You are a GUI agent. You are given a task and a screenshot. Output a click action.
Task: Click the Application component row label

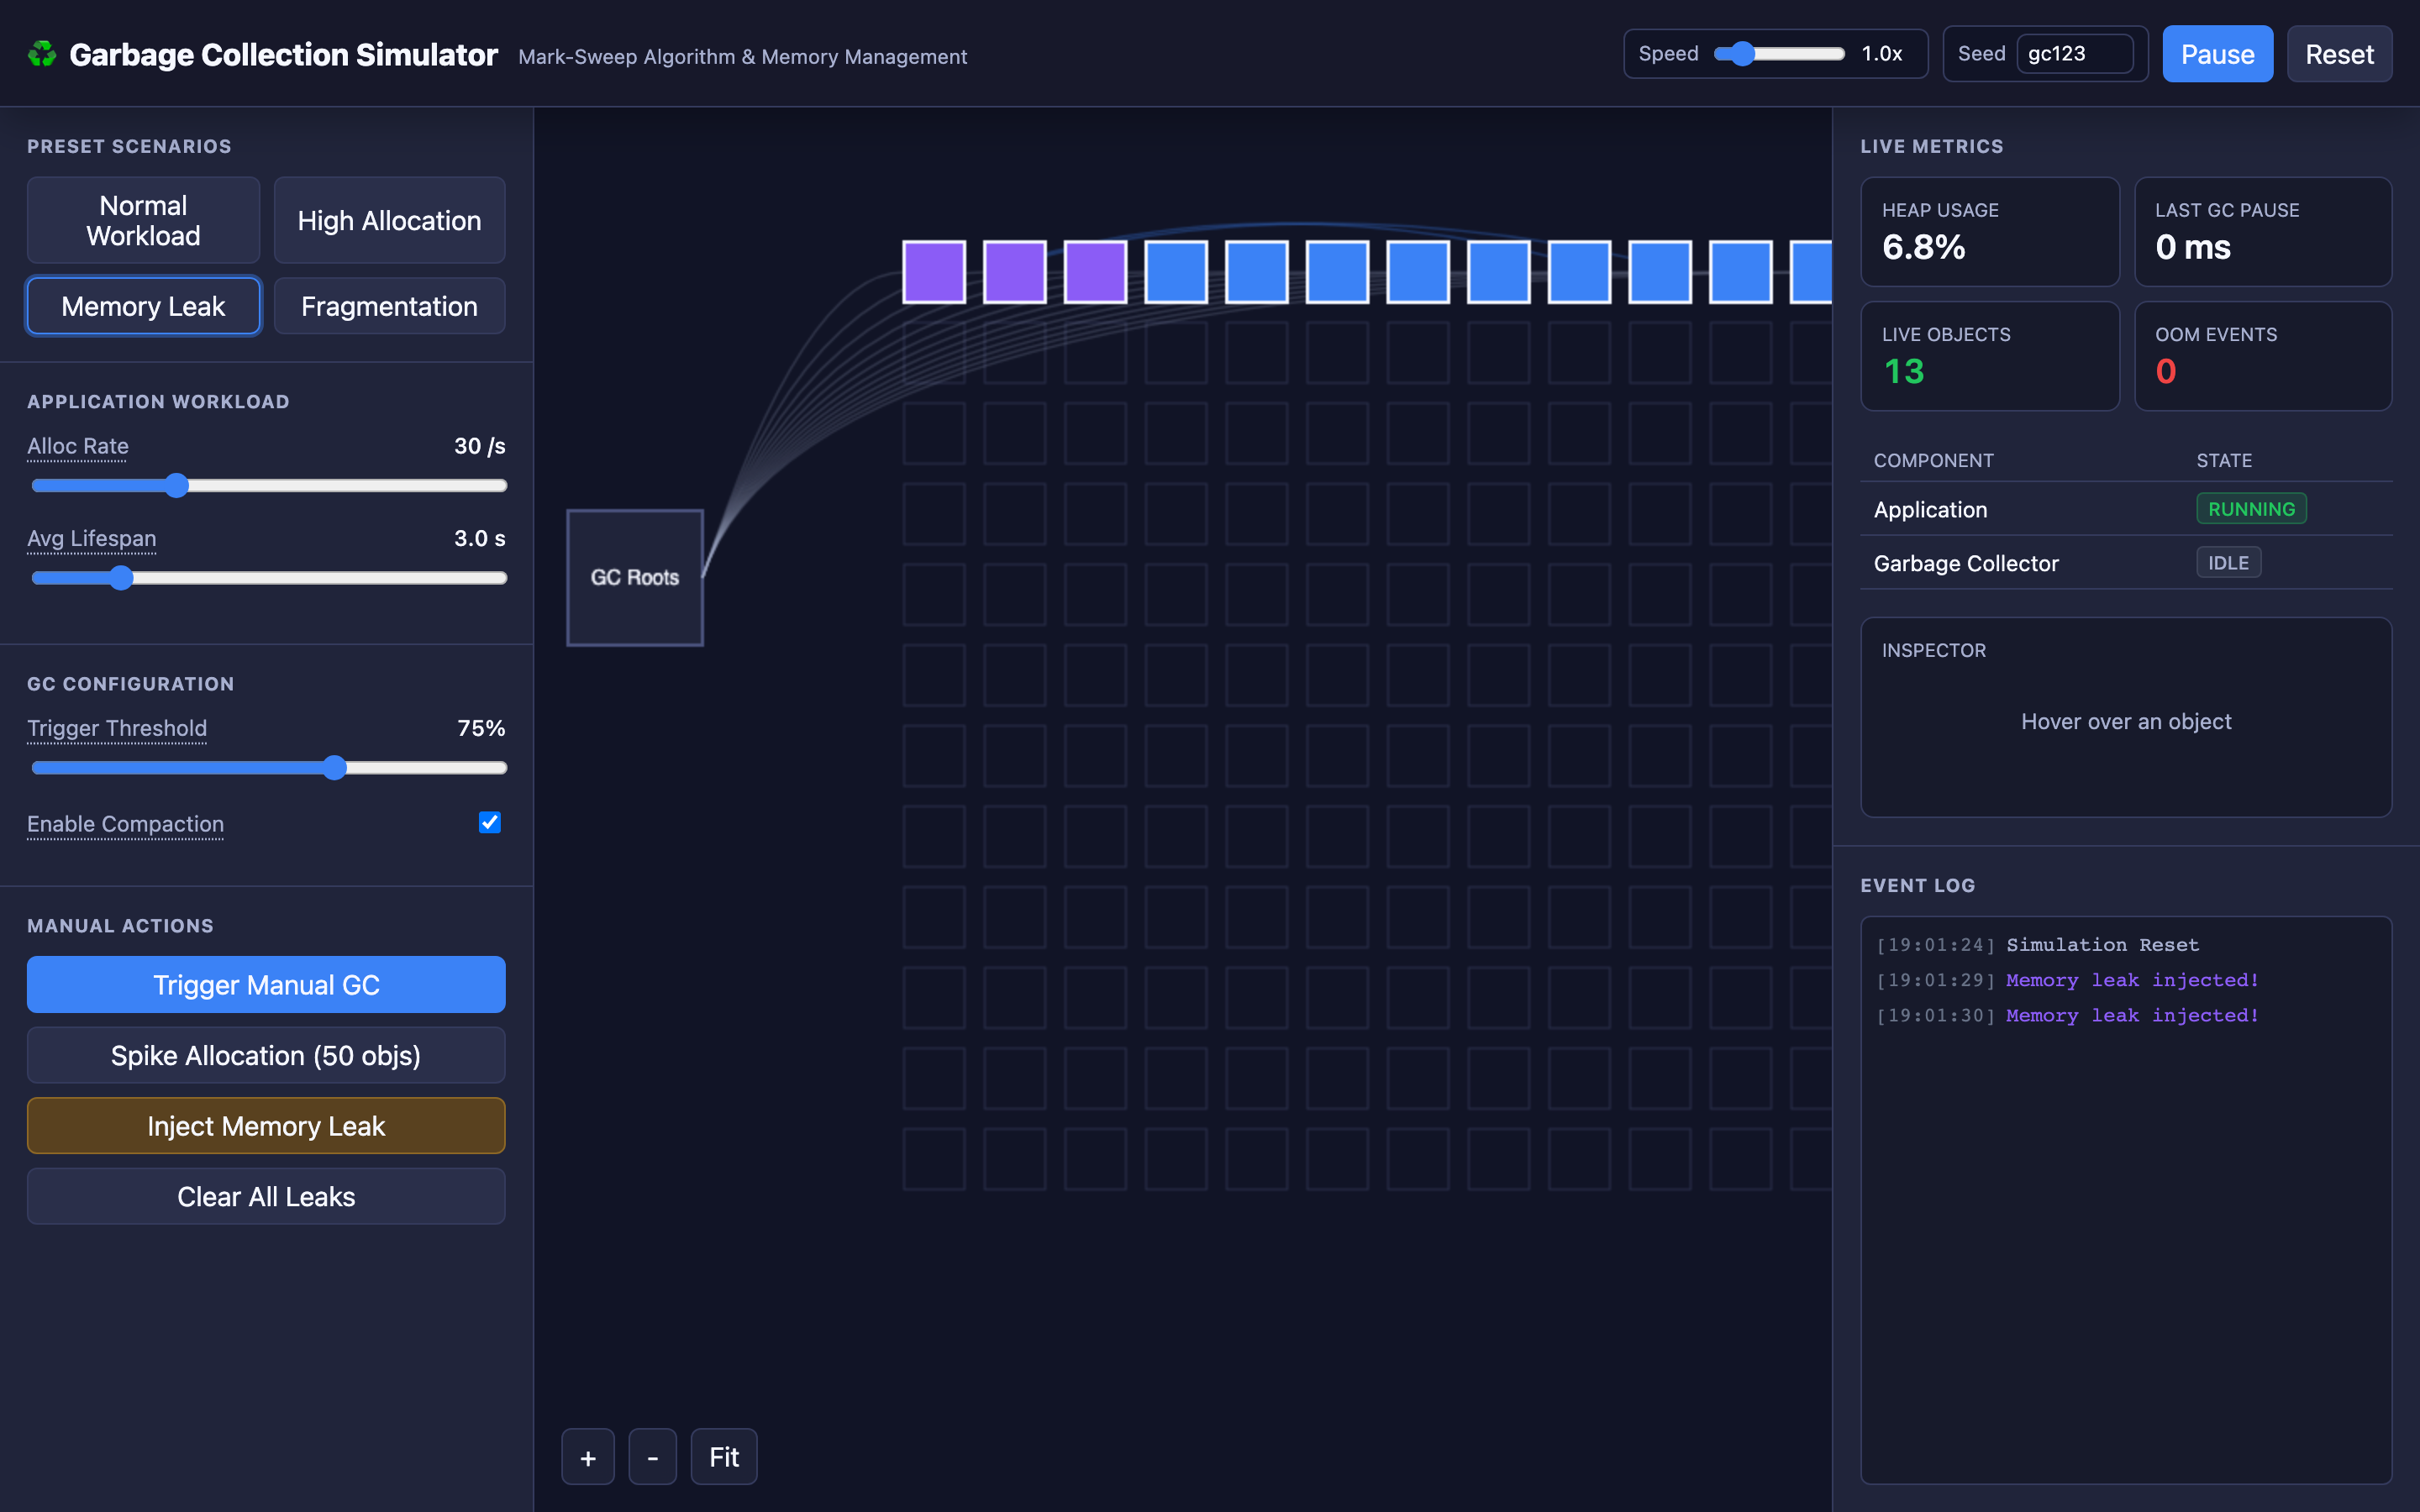tap(1930, 509)
